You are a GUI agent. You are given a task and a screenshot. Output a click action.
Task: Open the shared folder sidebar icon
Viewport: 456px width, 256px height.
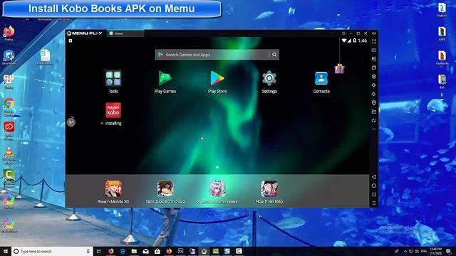(374, 112)
